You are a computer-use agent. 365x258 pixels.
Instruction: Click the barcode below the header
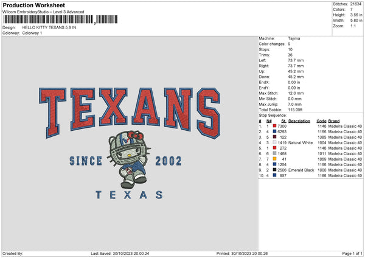[x=60, y=19]
